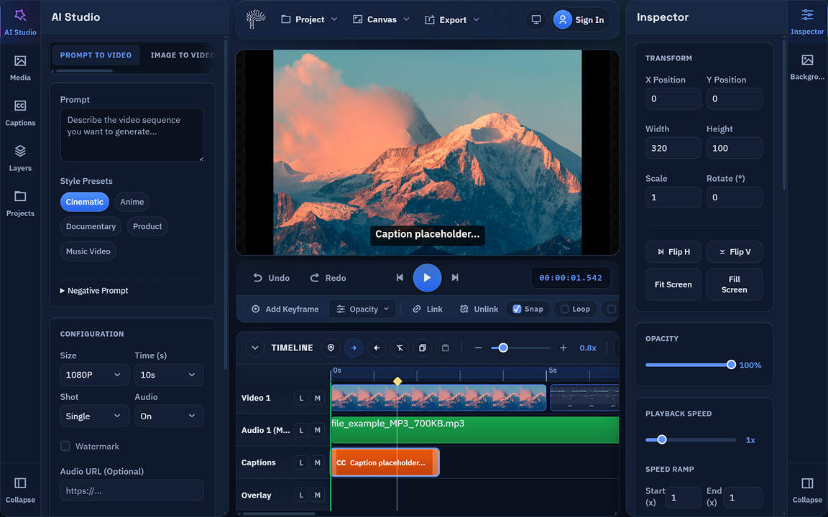
Task: Open the Opacity keyframe property dropdown
Action: (x=362, y=309)
